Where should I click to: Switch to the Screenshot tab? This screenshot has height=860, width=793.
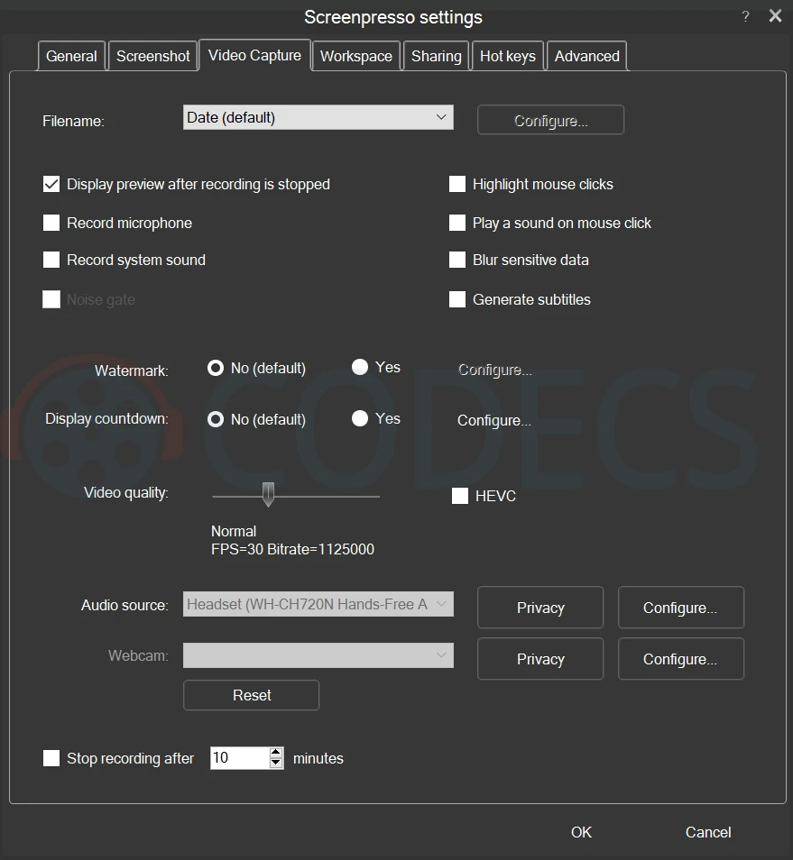(153, 56)
